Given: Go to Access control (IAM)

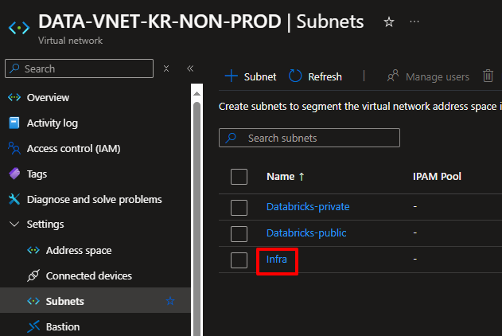Looking at the screenshot, I should [74, 148].
